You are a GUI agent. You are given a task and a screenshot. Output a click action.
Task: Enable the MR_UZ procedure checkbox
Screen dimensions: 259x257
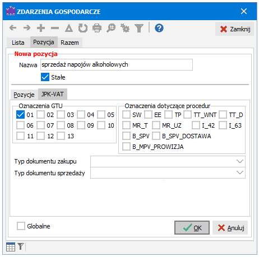[x=156, y=125]
